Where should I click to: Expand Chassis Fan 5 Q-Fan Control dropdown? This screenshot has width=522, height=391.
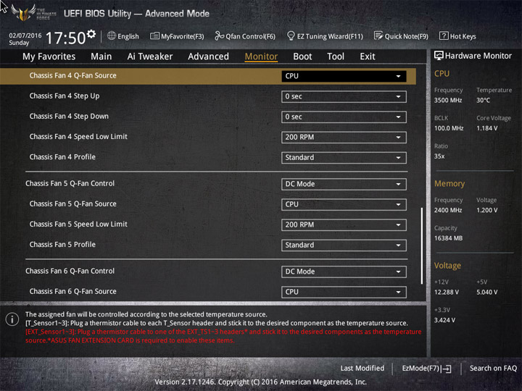click(344, 184)
